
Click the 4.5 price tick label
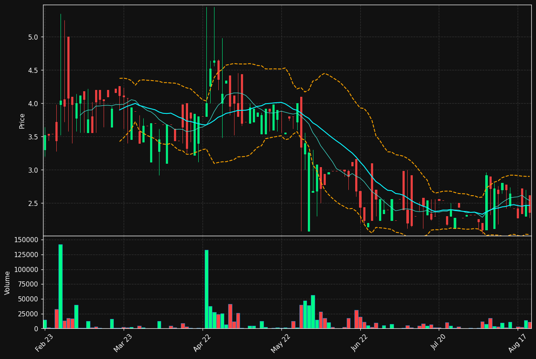click(34, 70)
